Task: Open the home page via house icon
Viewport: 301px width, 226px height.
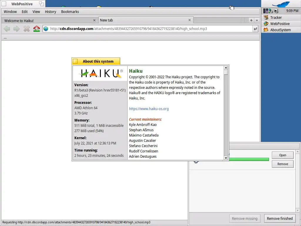Action: pyautogui.click(x=36, y=29)
